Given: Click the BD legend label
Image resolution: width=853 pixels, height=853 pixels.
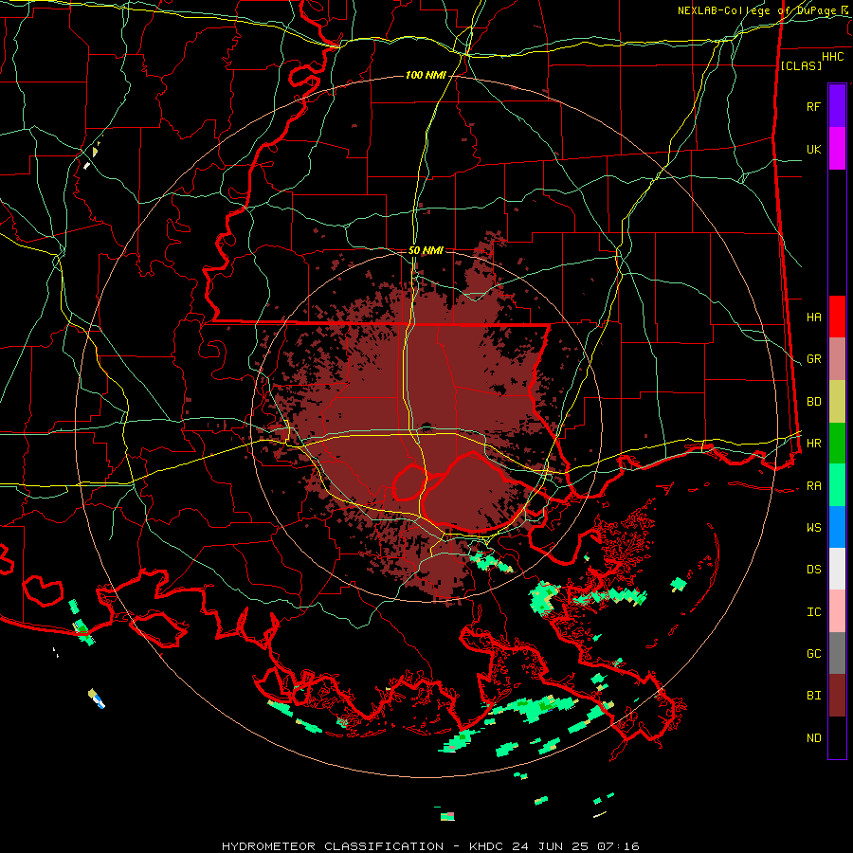Looking at the screenshot, I should point(813,402).
